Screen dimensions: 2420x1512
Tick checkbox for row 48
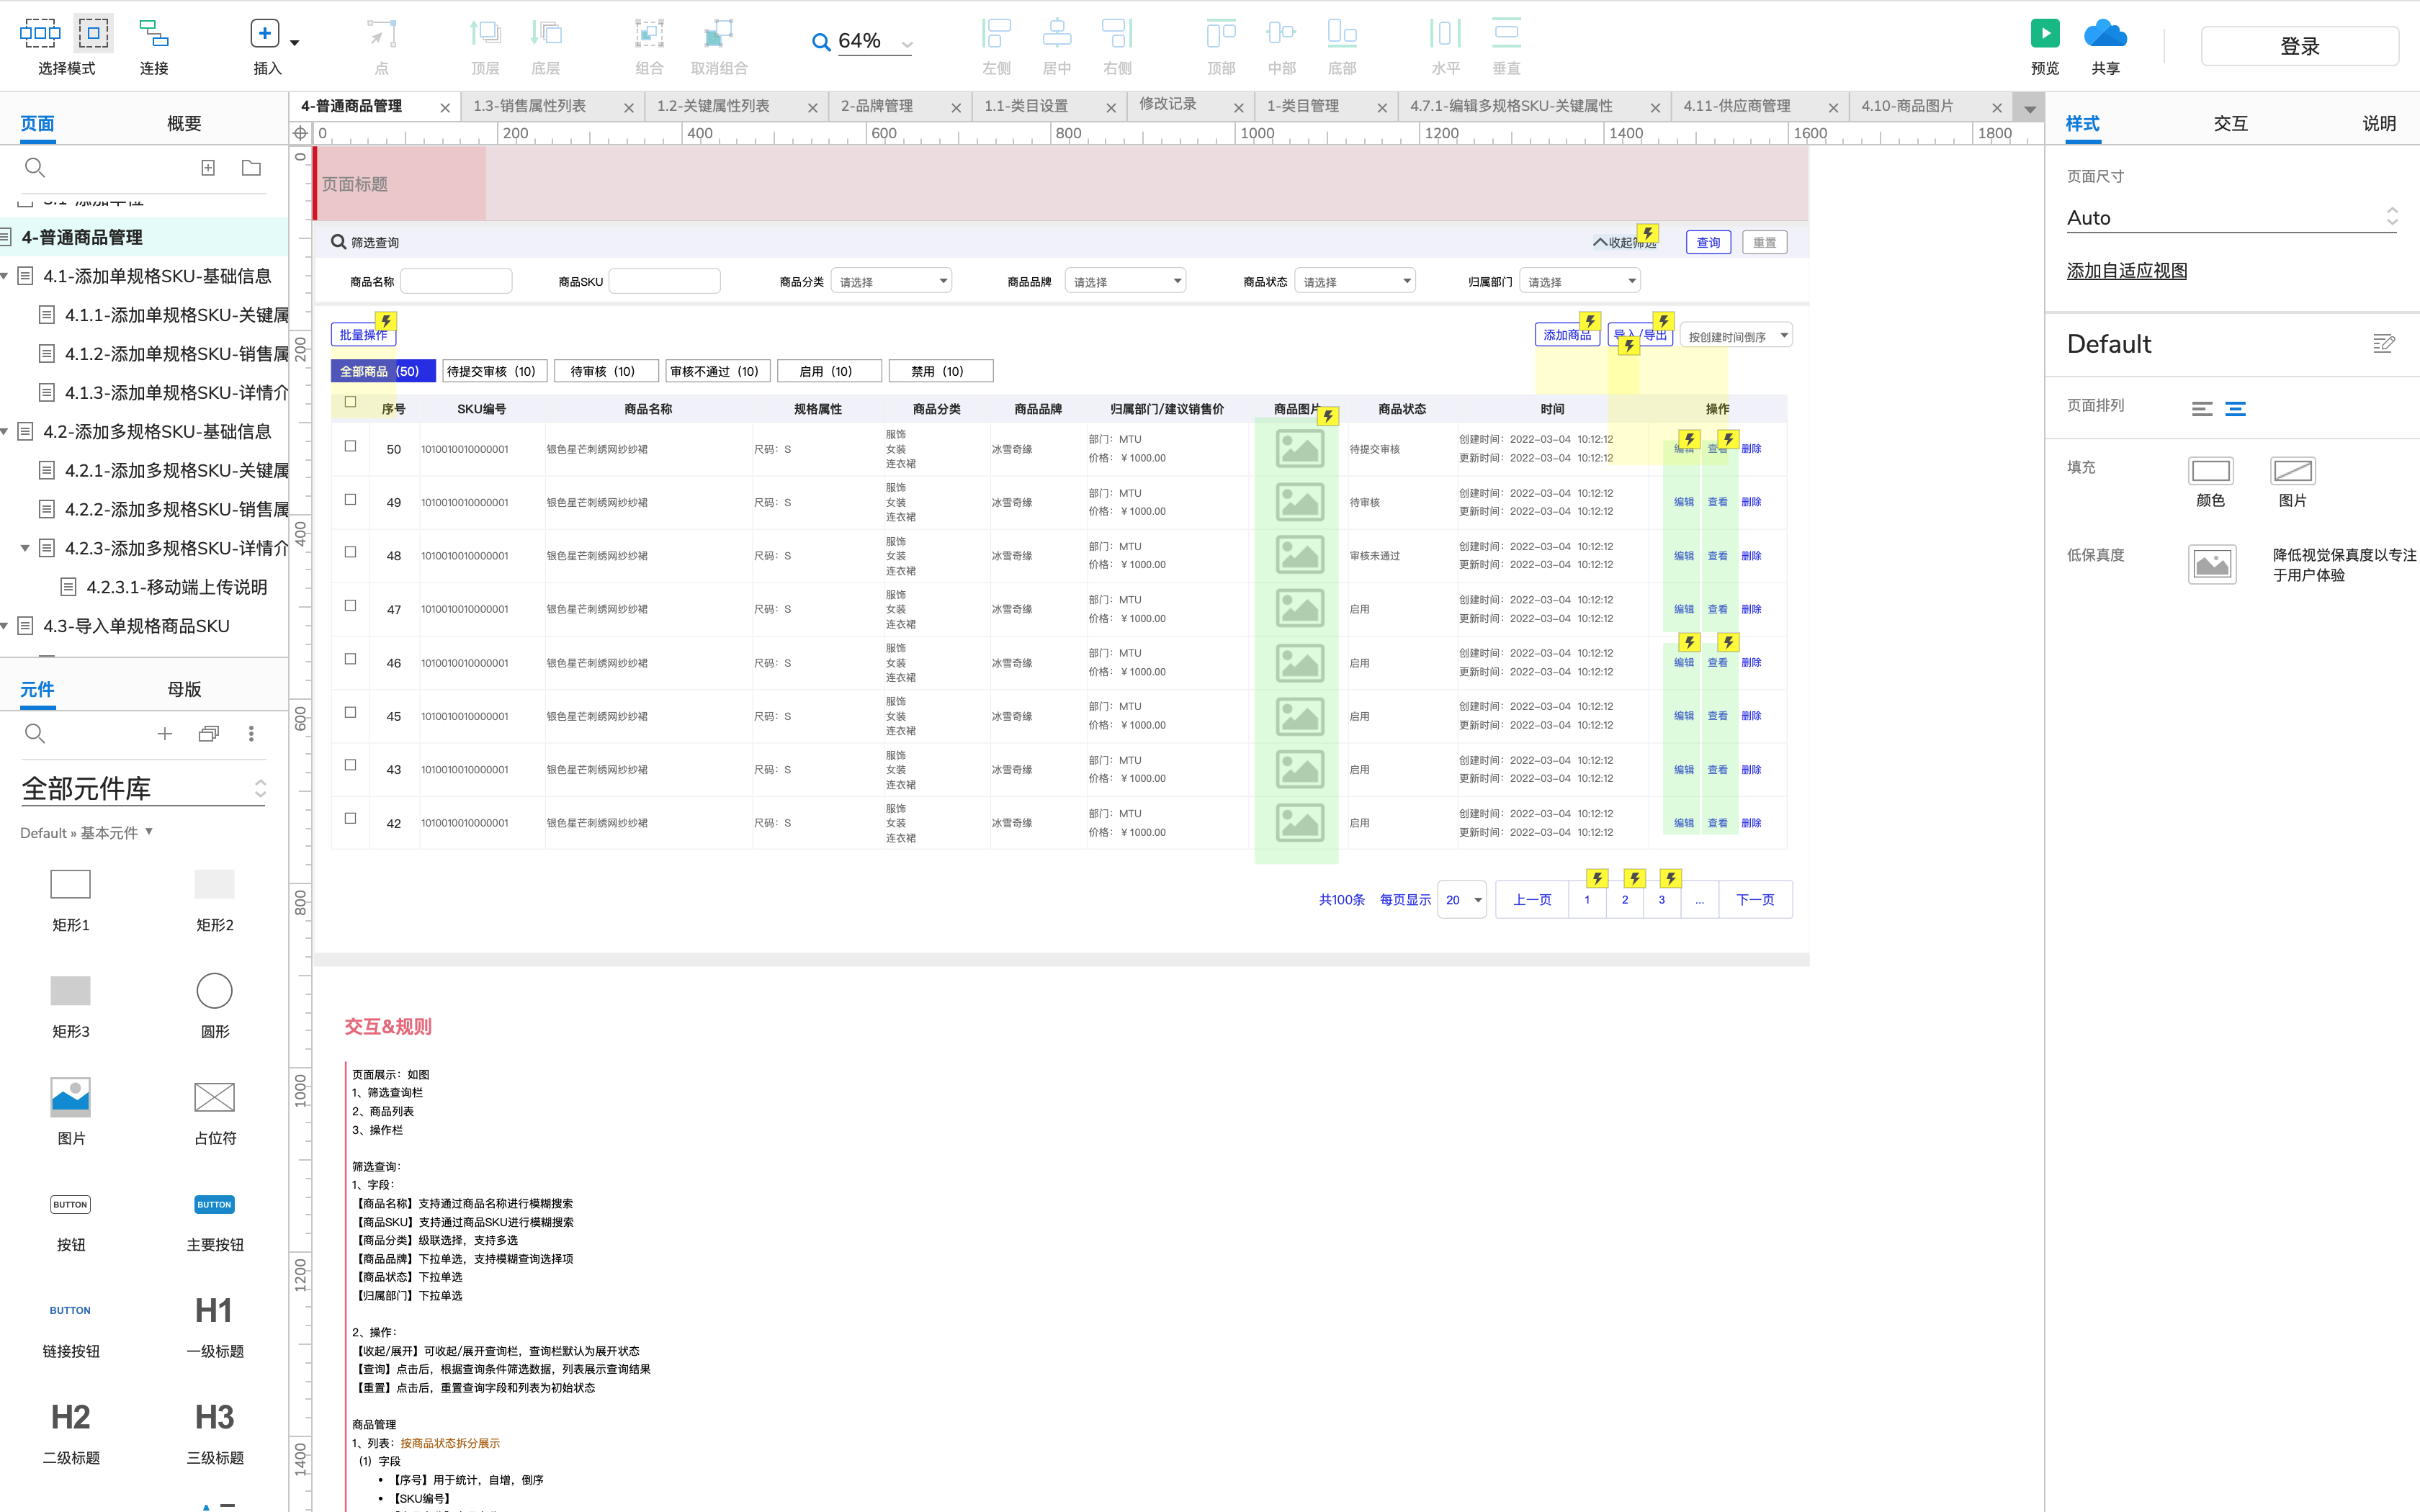click(x=350, y=552)
